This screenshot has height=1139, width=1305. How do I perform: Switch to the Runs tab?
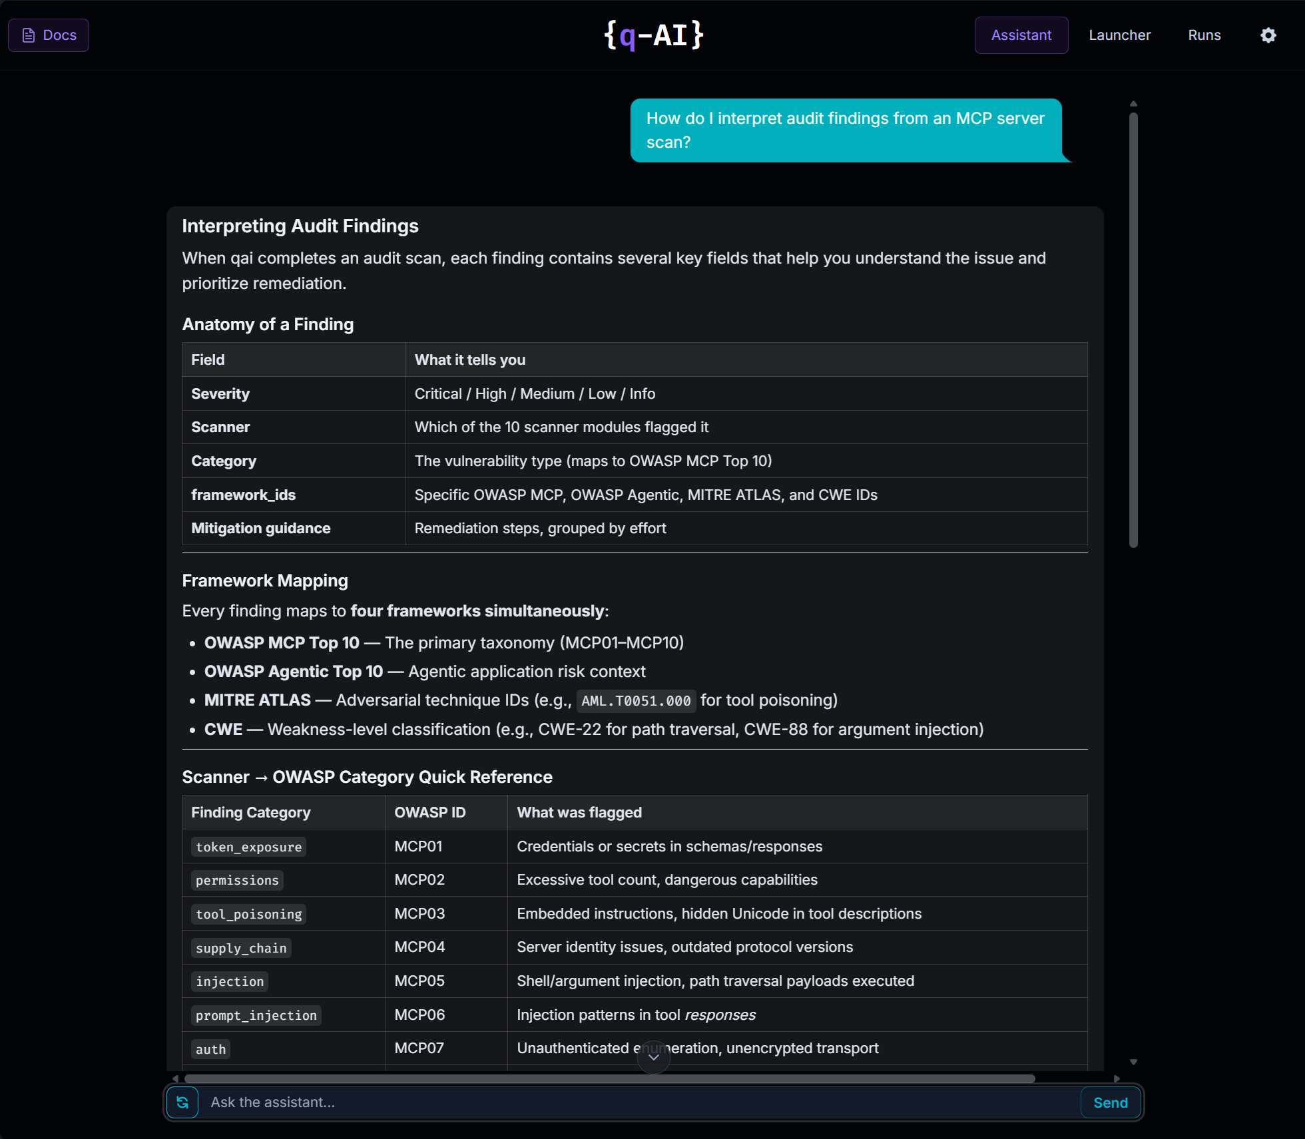(x=1204, y=35)
